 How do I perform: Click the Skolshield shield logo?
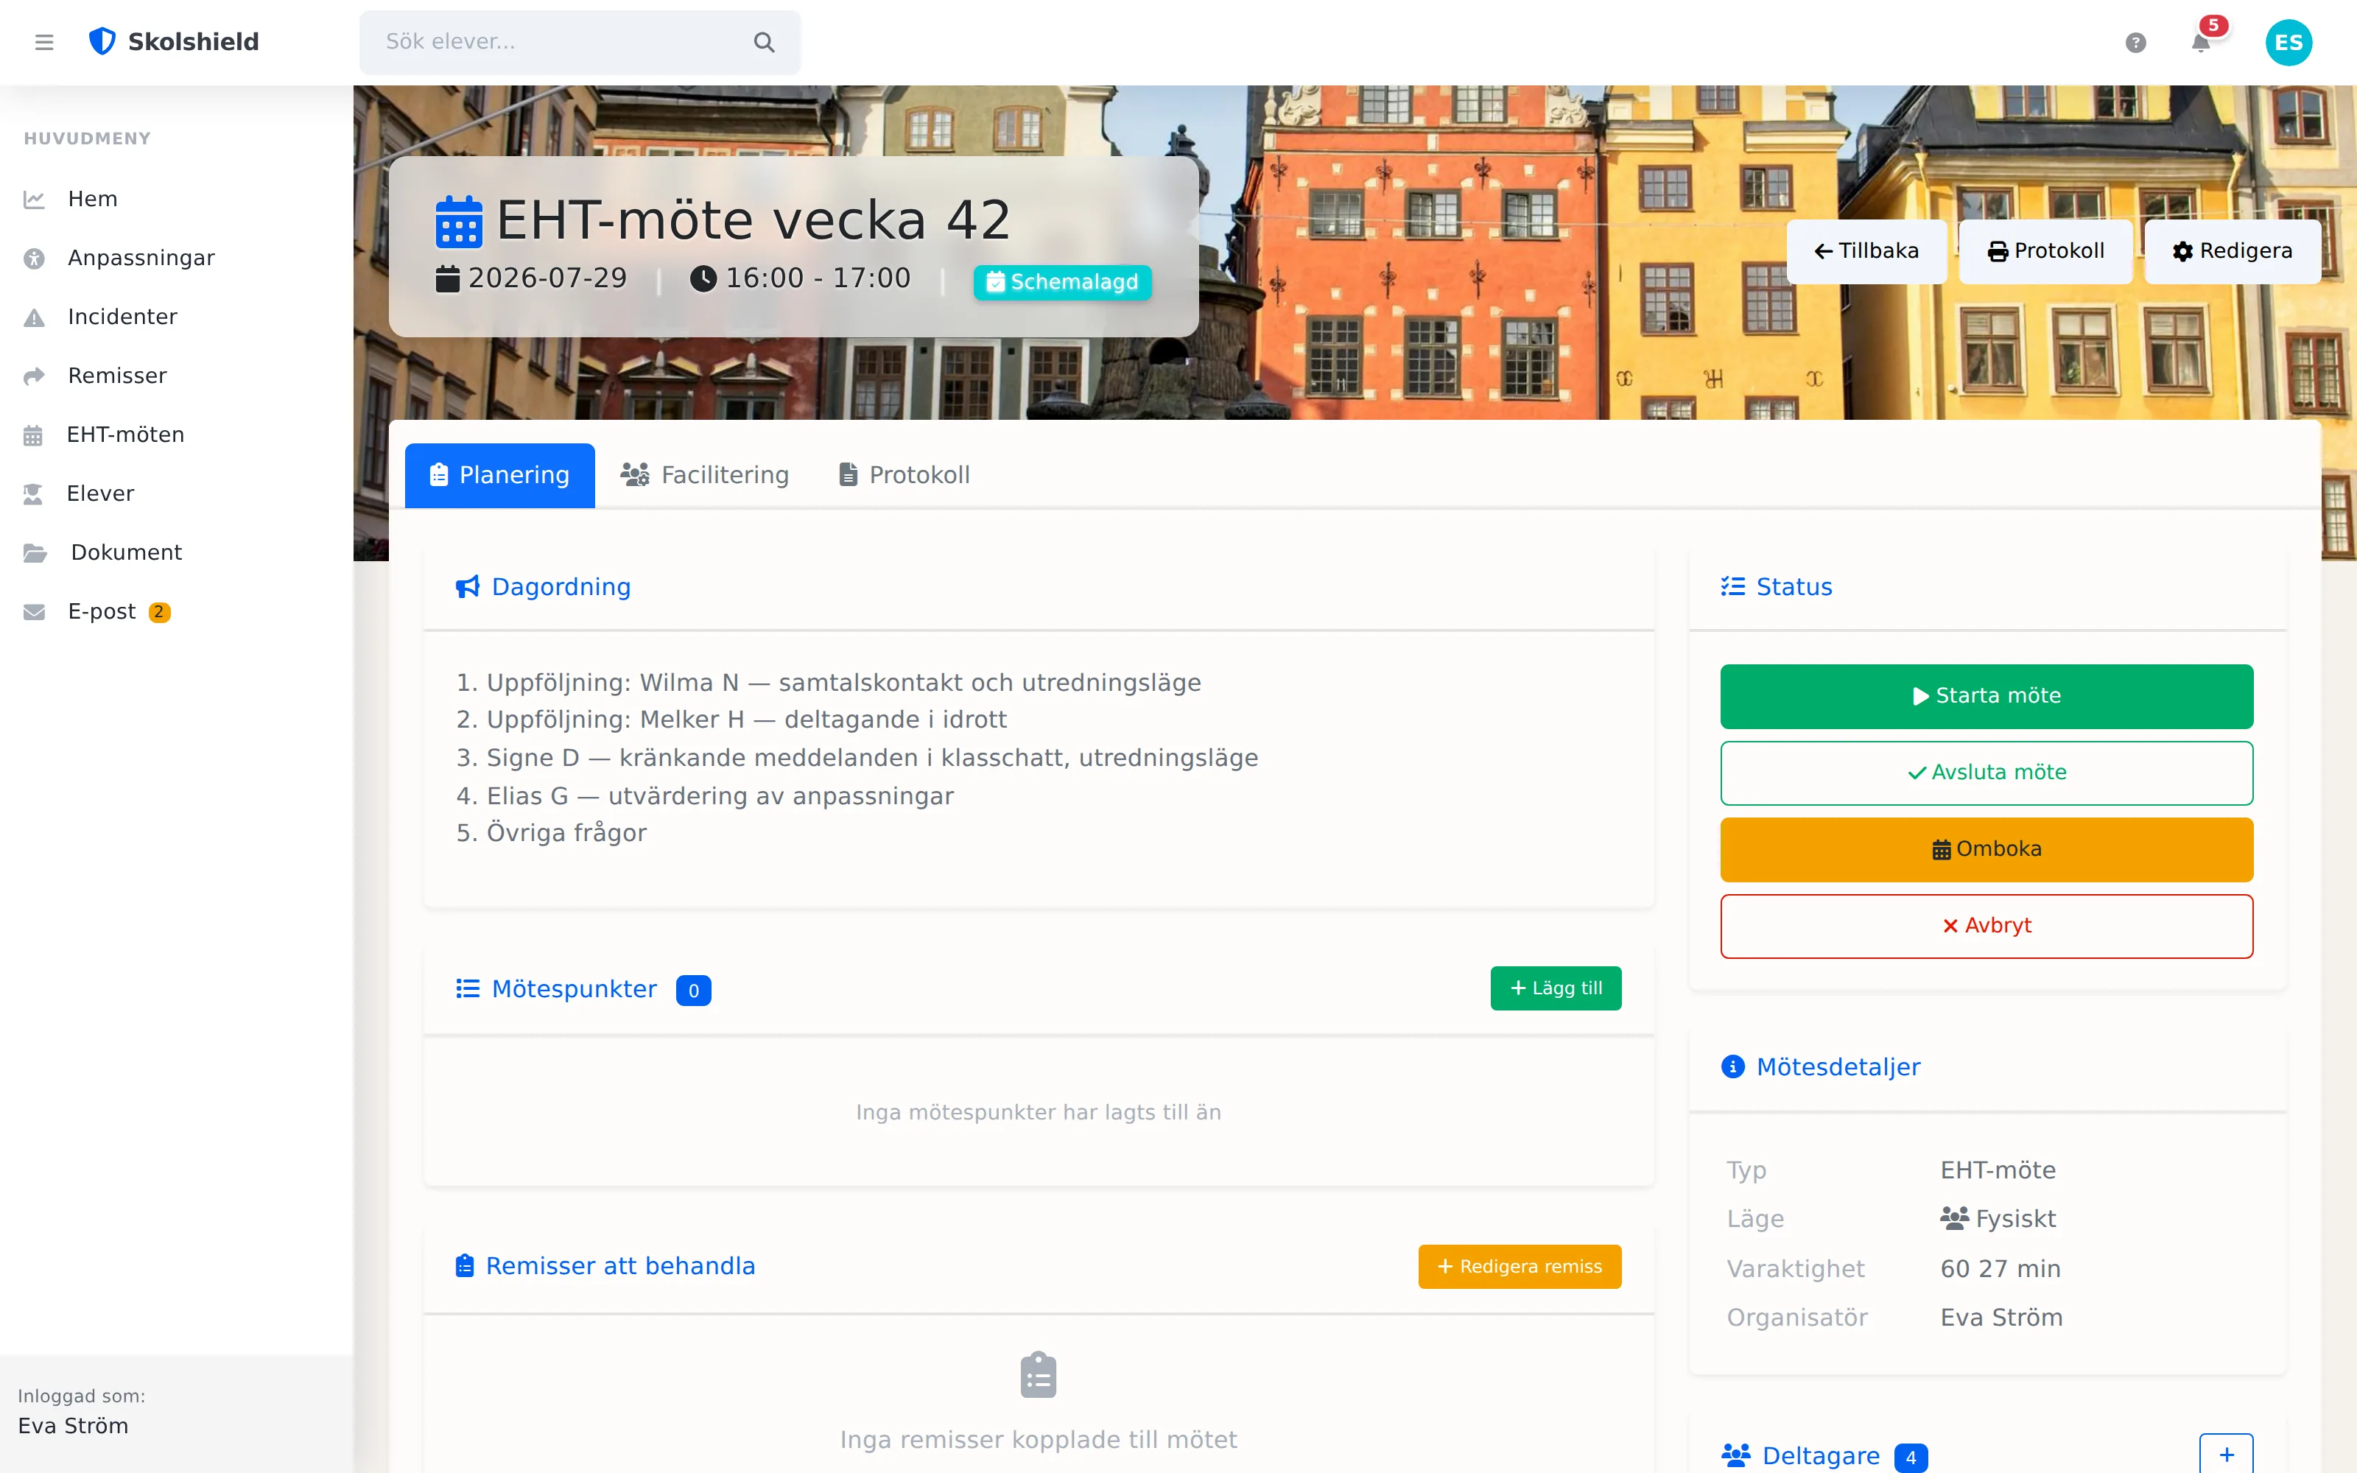(102, 41)
